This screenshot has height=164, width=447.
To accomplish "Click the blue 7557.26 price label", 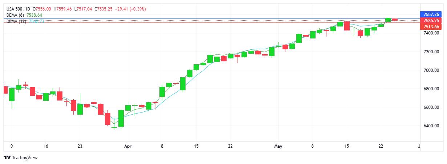I will 431,14.
